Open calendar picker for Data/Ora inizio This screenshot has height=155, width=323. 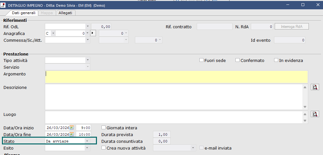click(72, 127)
